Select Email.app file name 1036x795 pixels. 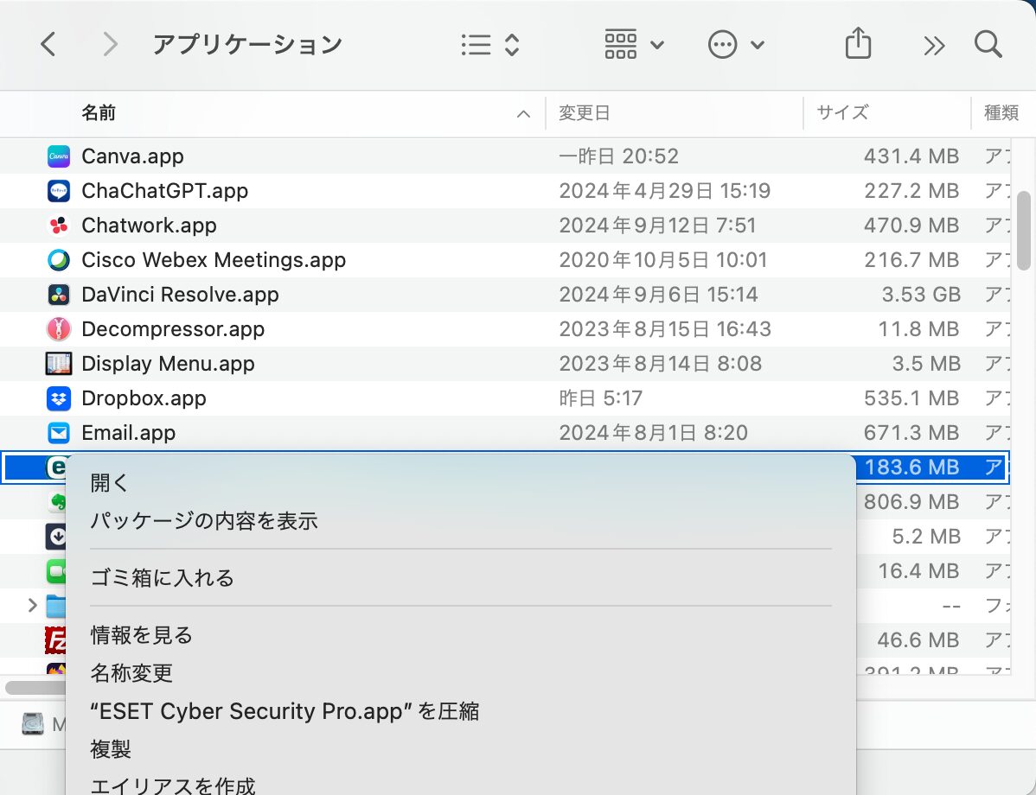coord(129,433)
